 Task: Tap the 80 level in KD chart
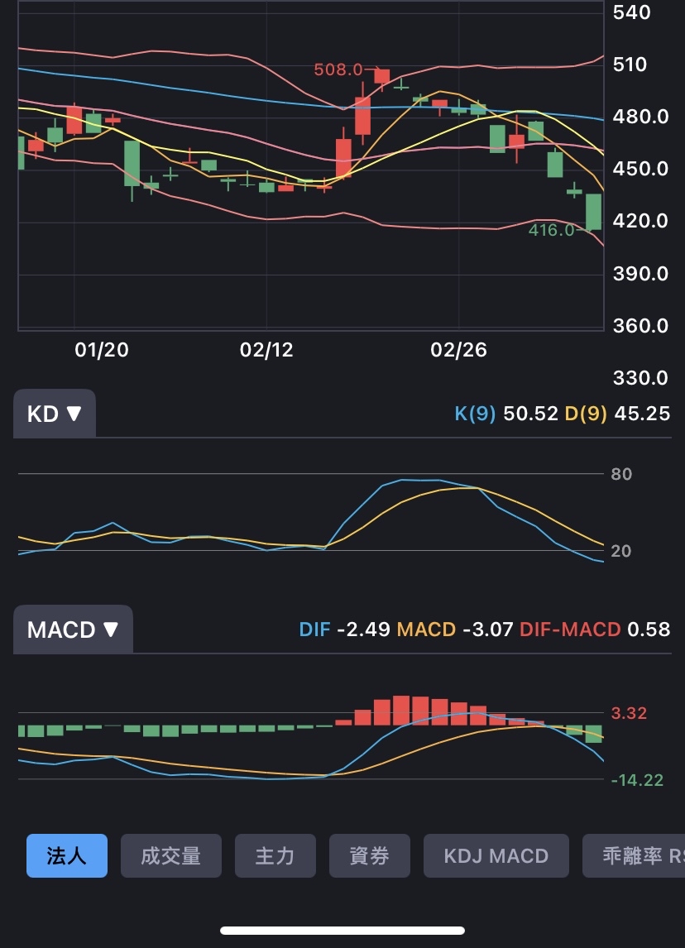coord(621,474)
